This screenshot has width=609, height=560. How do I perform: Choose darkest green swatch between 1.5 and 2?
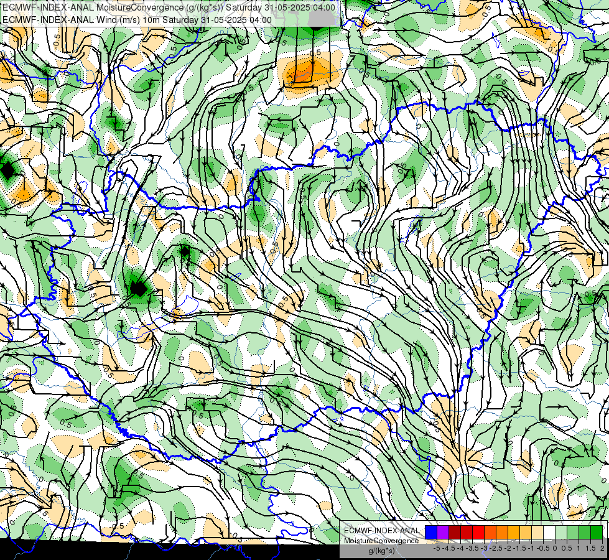(x=597, y=532)
